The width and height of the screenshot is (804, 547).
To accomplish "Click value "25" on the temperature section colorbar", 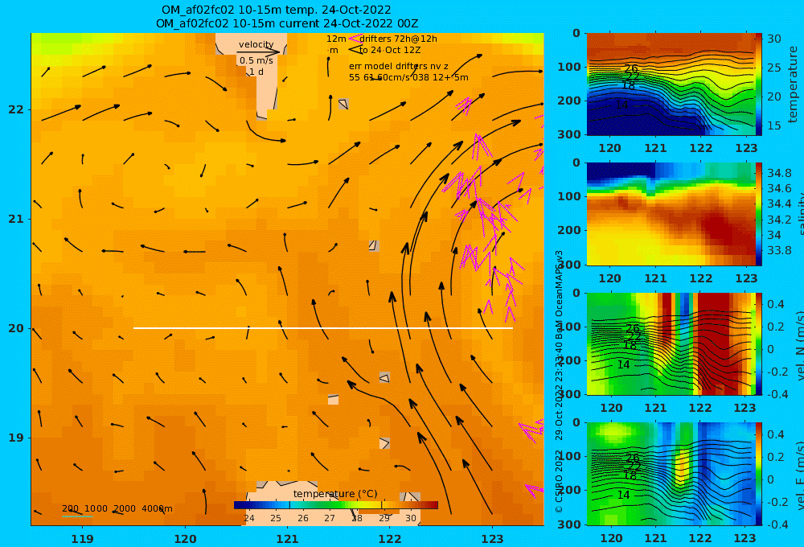I will (x=773, y=68).
